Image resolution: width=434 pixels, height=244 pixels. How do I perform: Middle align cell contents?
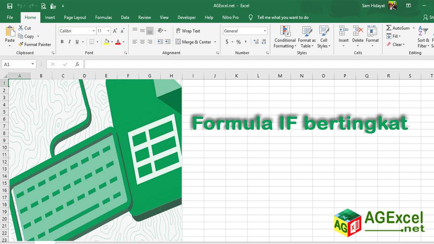click(x=142, y=30)
